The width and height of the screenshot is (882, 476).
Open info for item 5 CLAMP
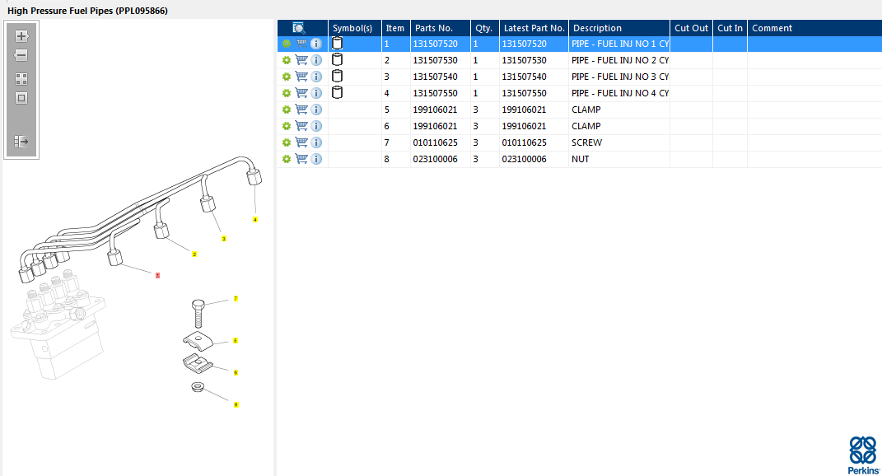[316, 110]
